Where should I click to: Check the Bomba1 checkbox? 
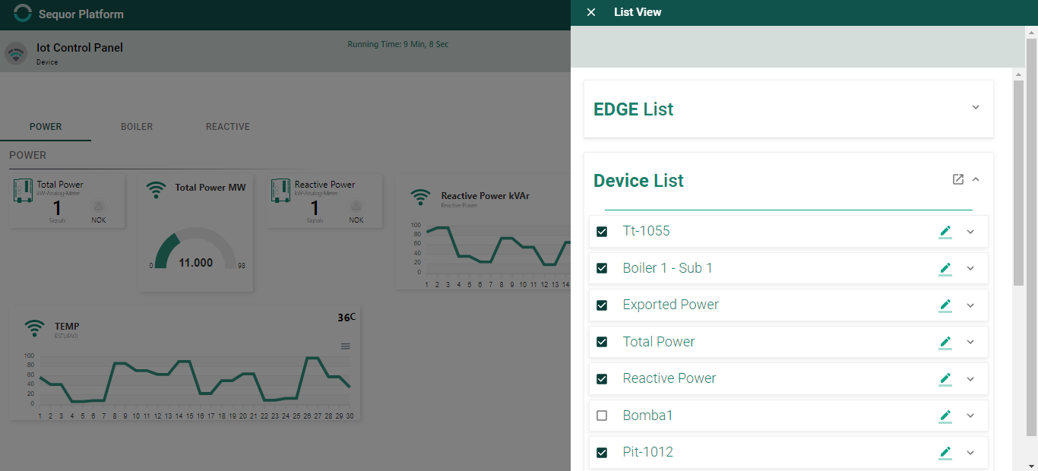(x=602, y=416)
